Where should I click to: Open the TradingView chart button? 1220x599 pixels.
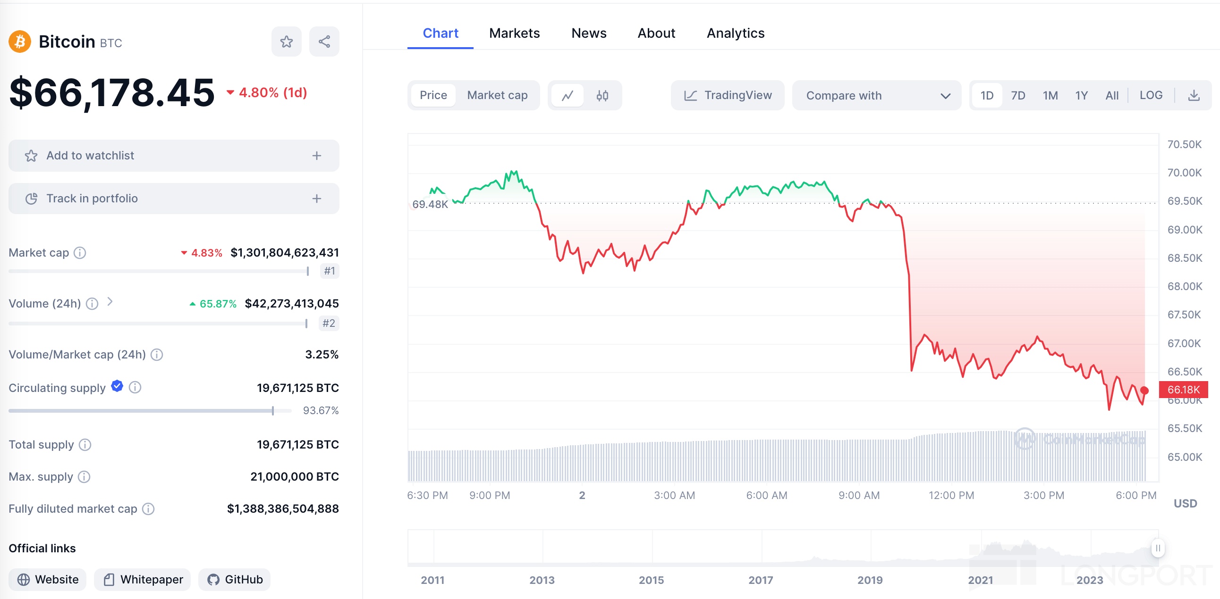pos(728,96)
